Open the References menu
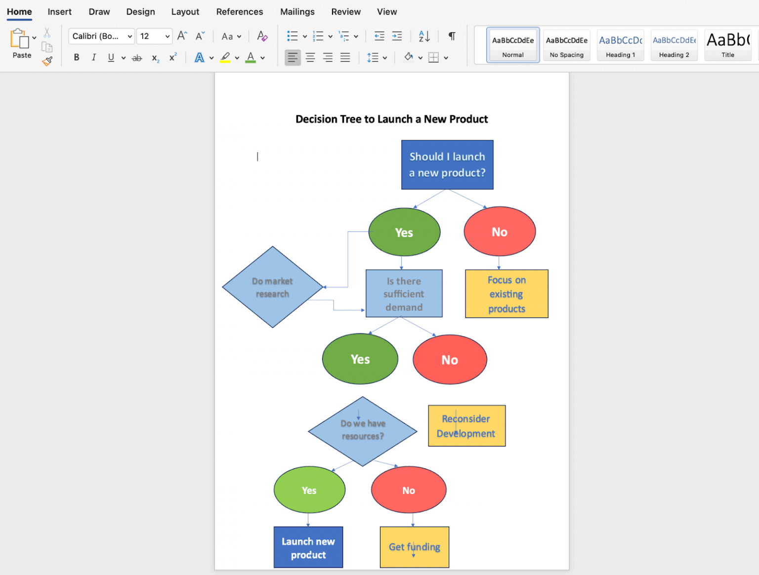Viewport: 759px width, 575px height. pos(239,11)
